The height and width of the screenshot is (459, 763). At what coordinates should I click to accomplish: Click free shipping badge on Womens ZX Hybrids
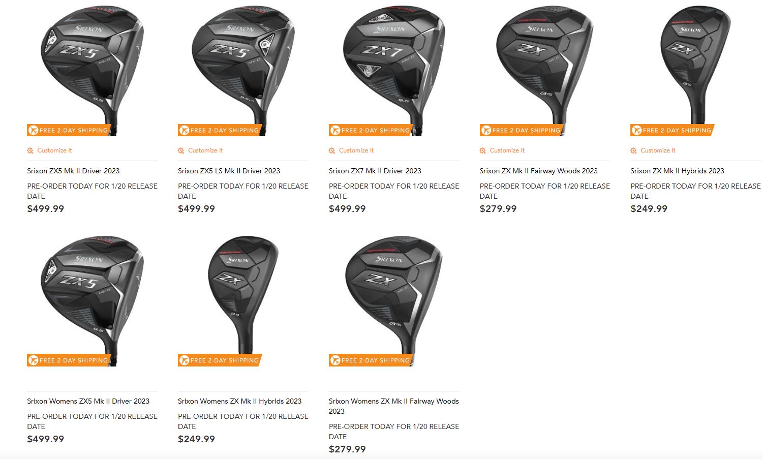click(220, 360)
